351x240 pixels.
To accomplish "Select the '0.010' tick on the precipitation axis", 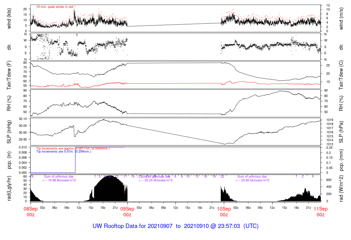I will [23, 147].
